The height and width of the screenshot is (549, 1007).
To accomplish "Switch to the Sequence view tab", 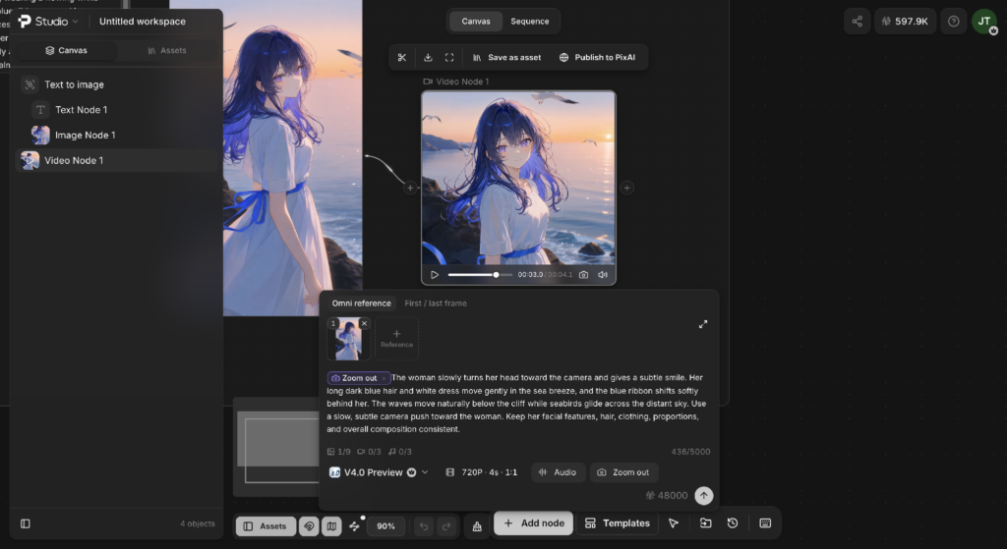I will pos(530,22).
